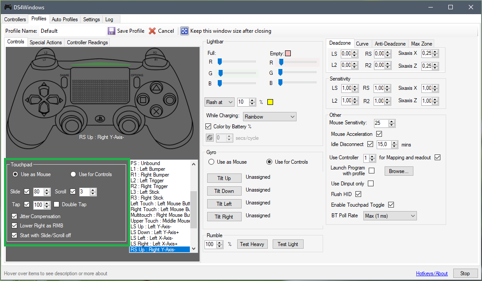Click the red X Cancel icon
Viewport: 482px width, 281px height.
152,31
